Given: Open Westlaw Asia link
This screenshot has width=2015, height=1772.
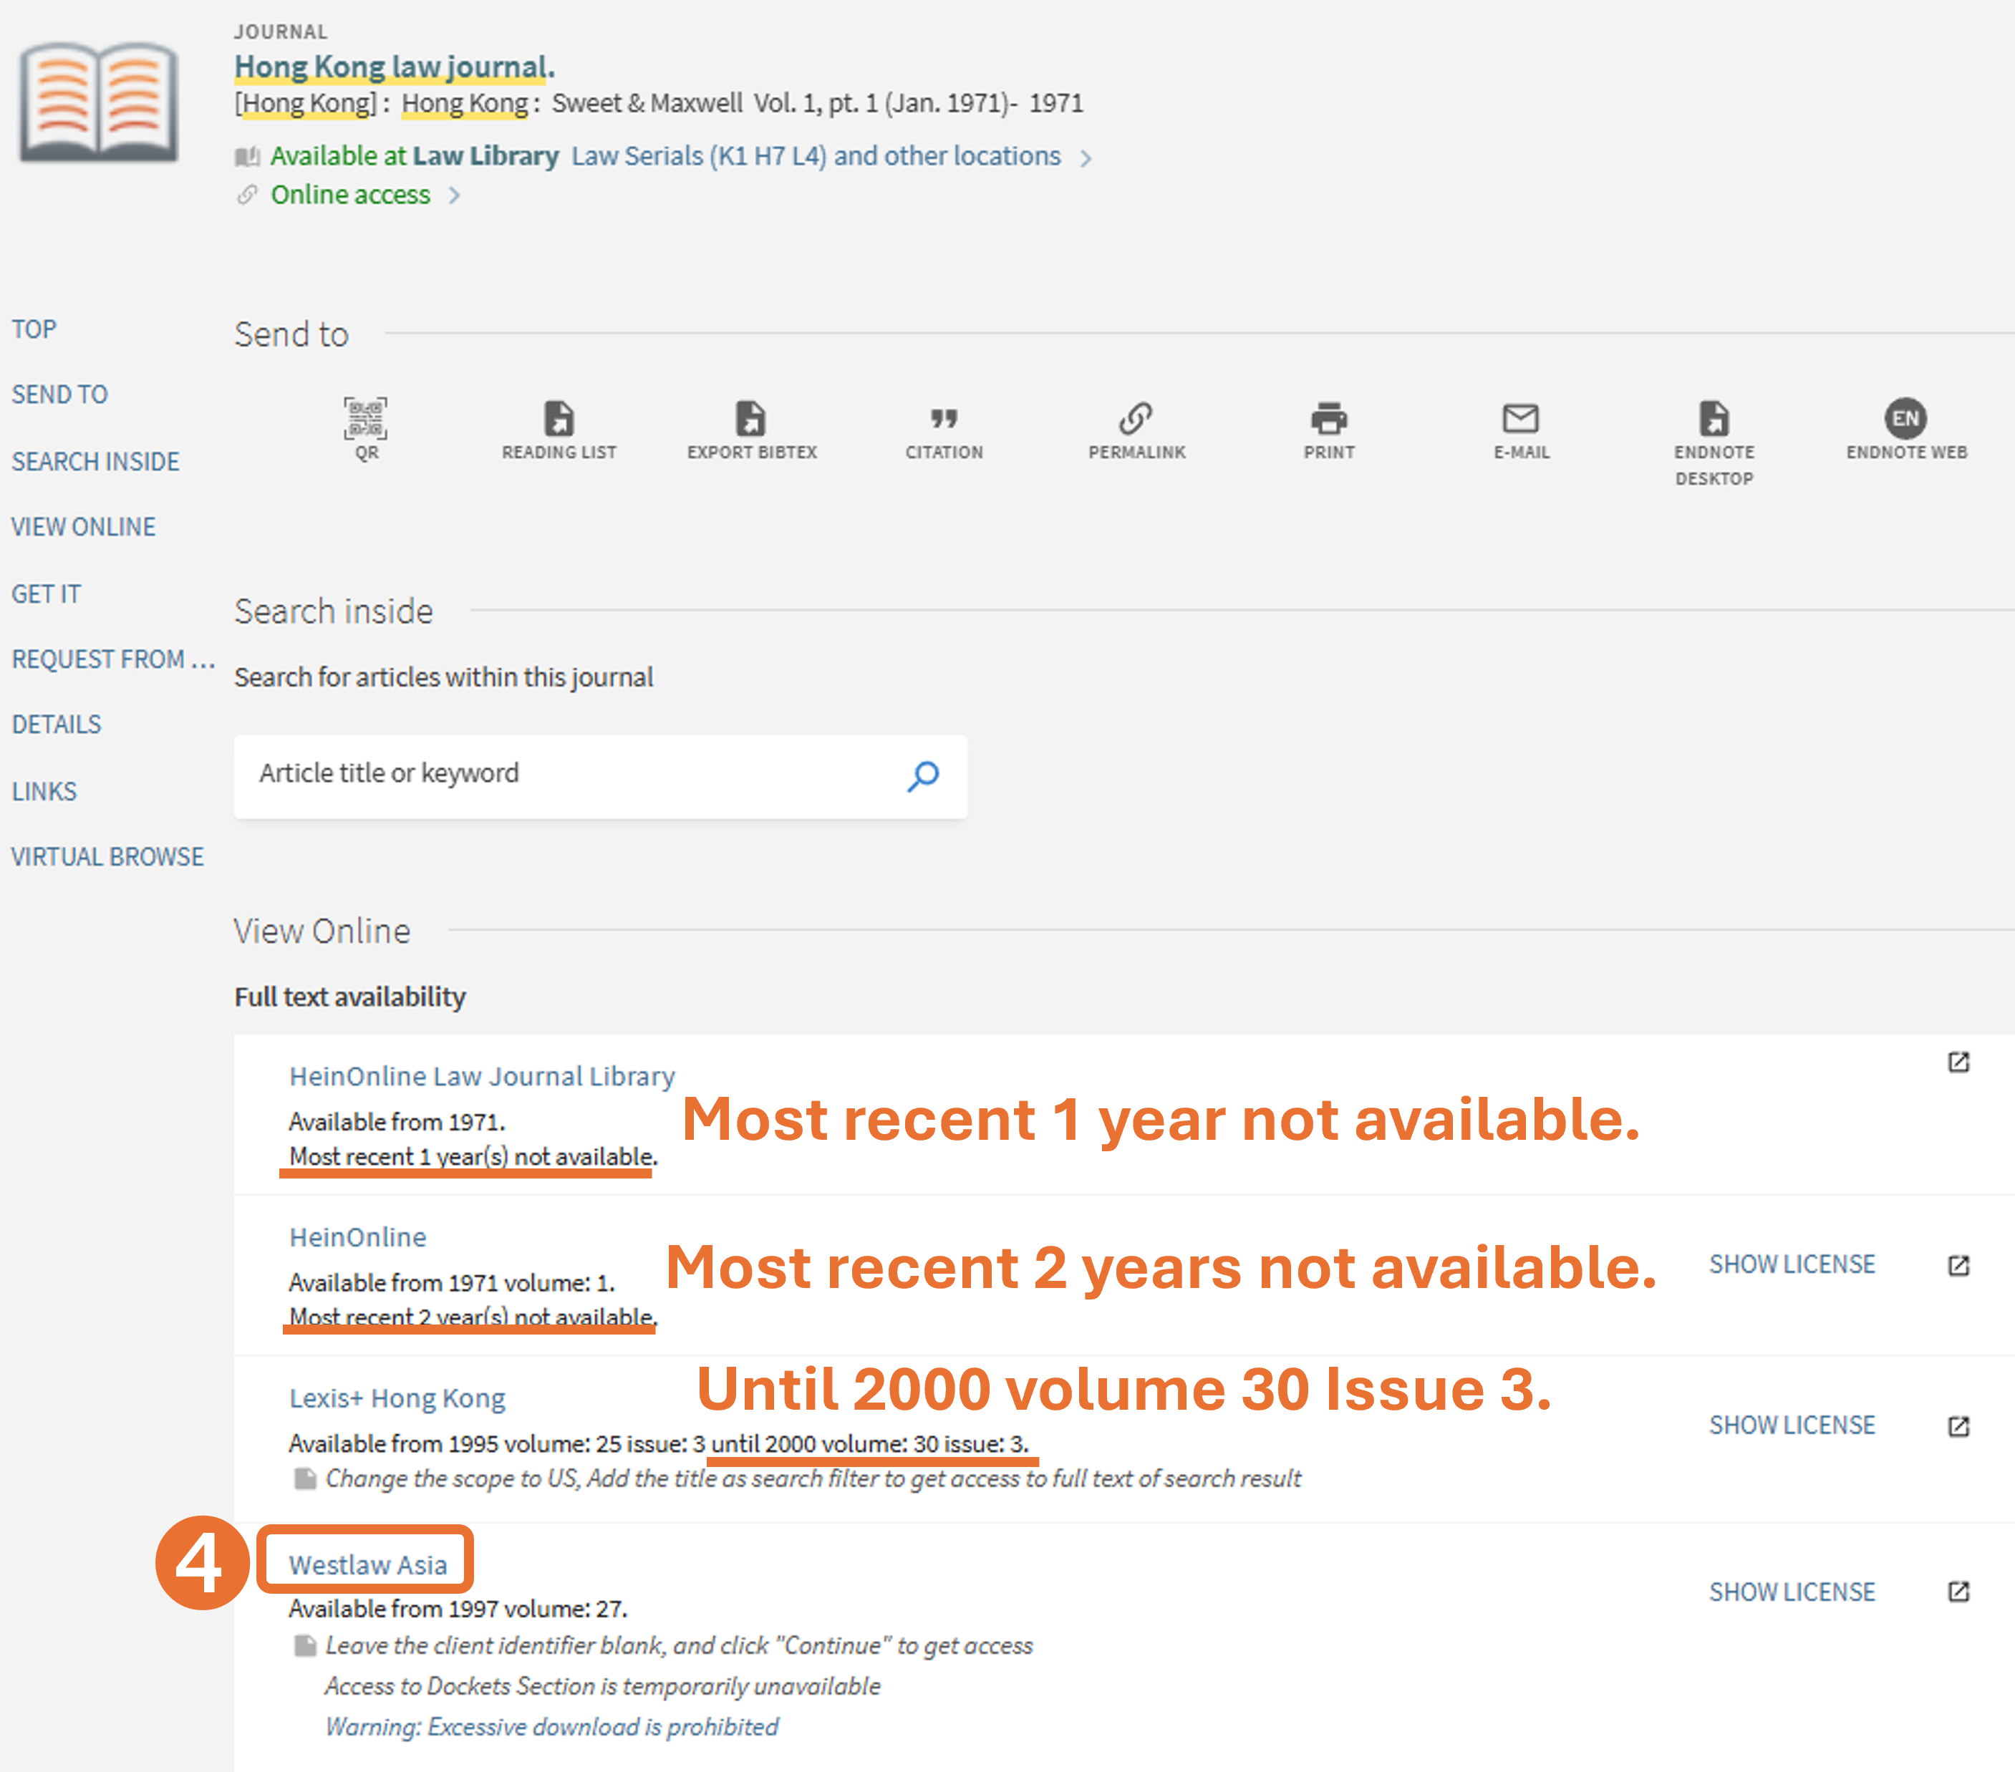Looking at the screenshot, I should pyautogui.click(x=367, y=1564).
